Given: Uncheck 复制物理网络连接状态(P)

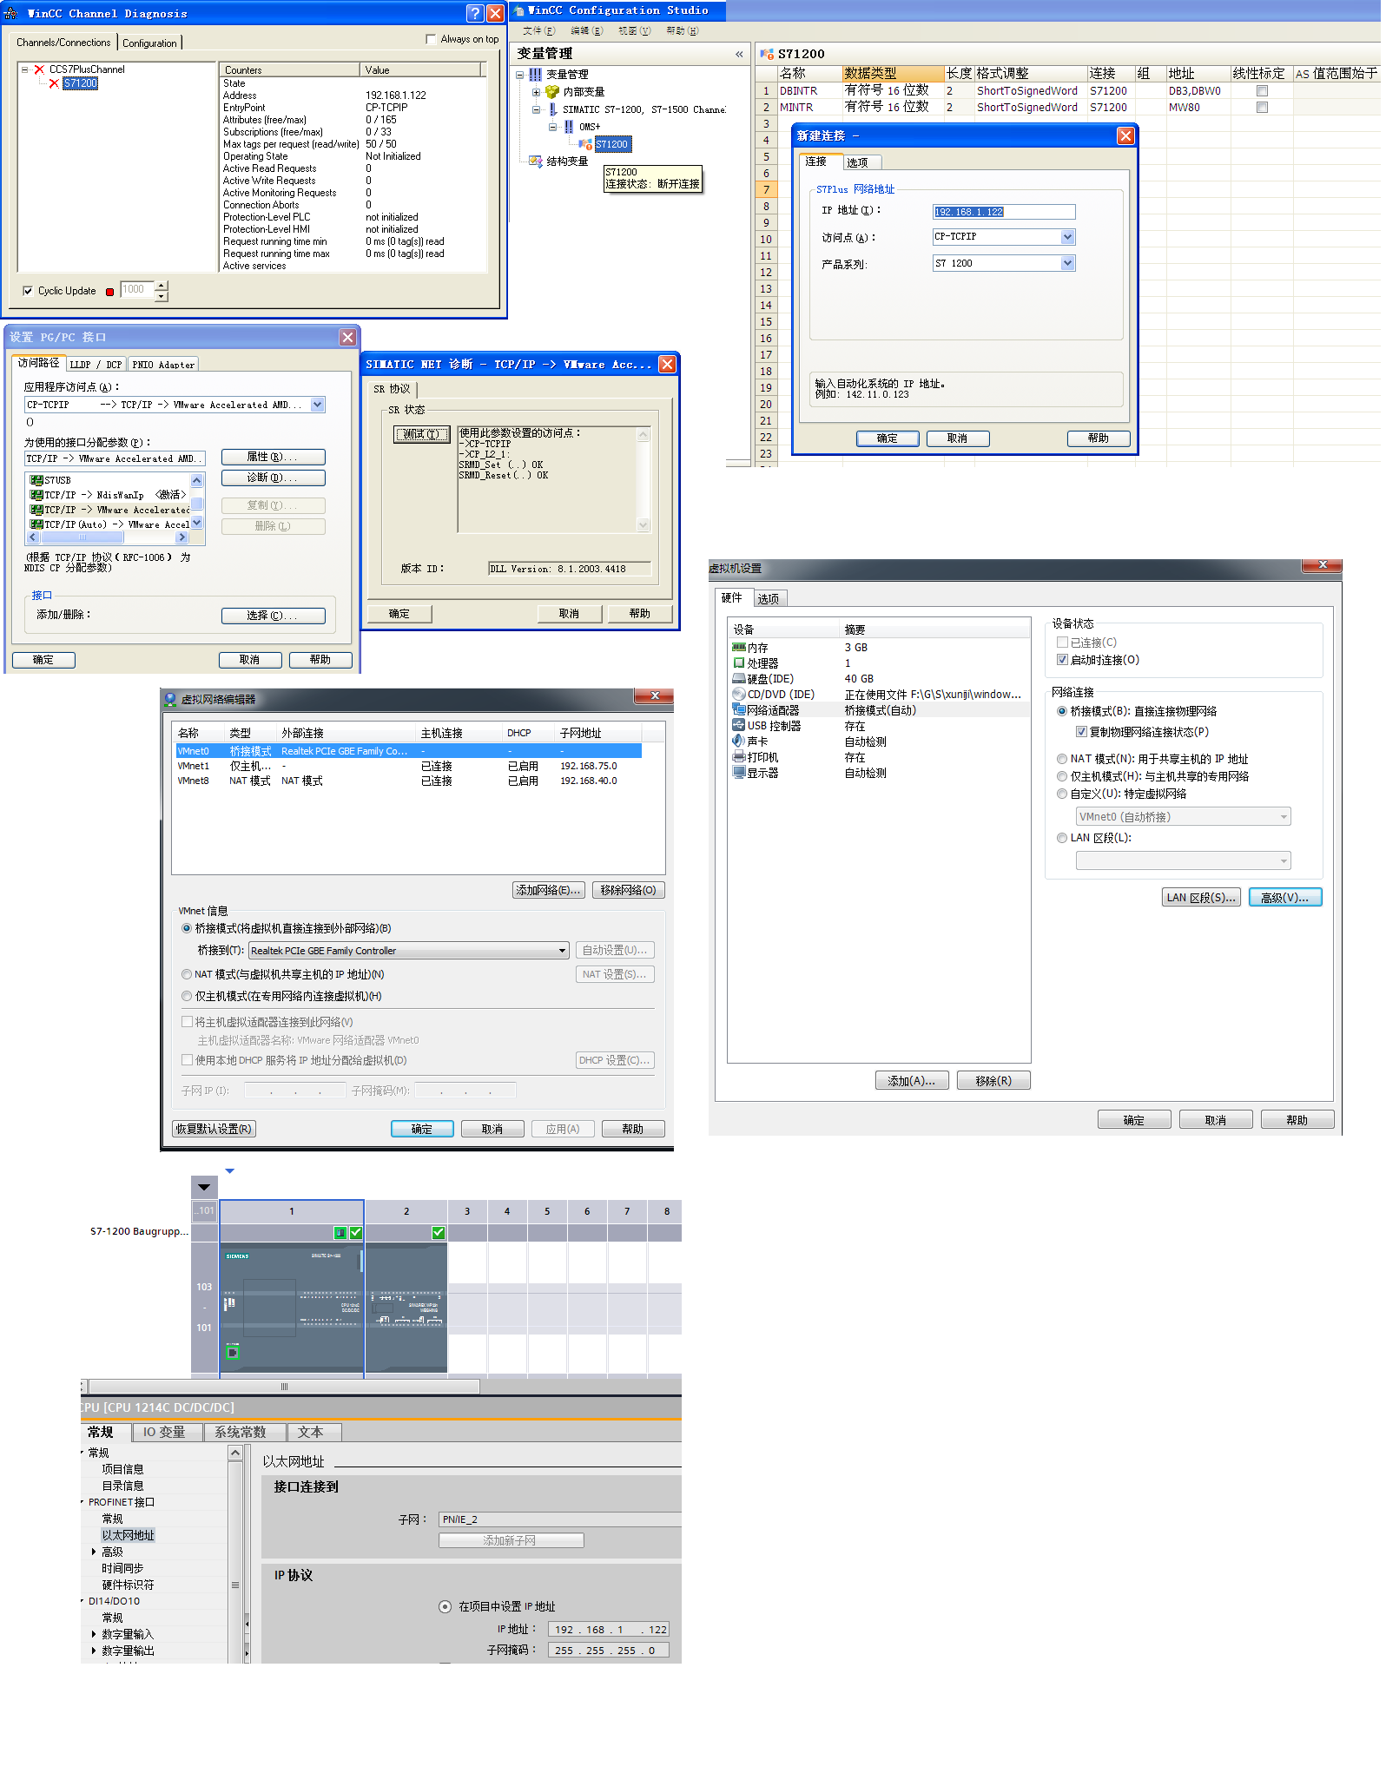Looking at the screenshot, I should pos(1081,732).
